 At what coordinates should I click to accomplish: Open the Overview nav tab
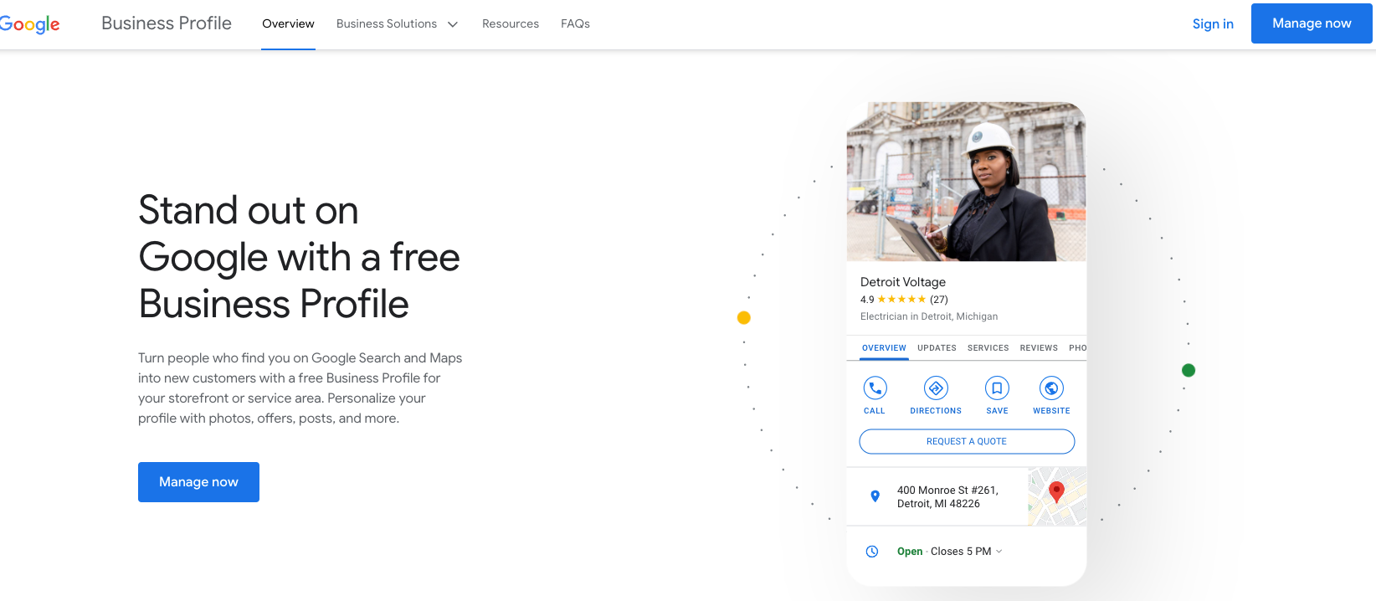click(x=288, y=24)
